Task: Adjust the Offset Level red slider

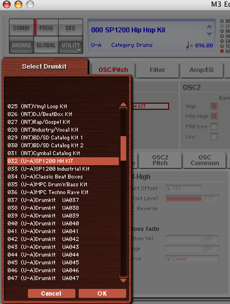Action: [183, 198]
